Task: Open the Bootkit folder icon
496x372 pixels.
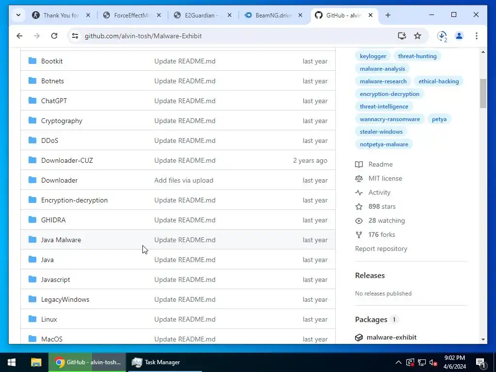Action: tap(32, 61)
